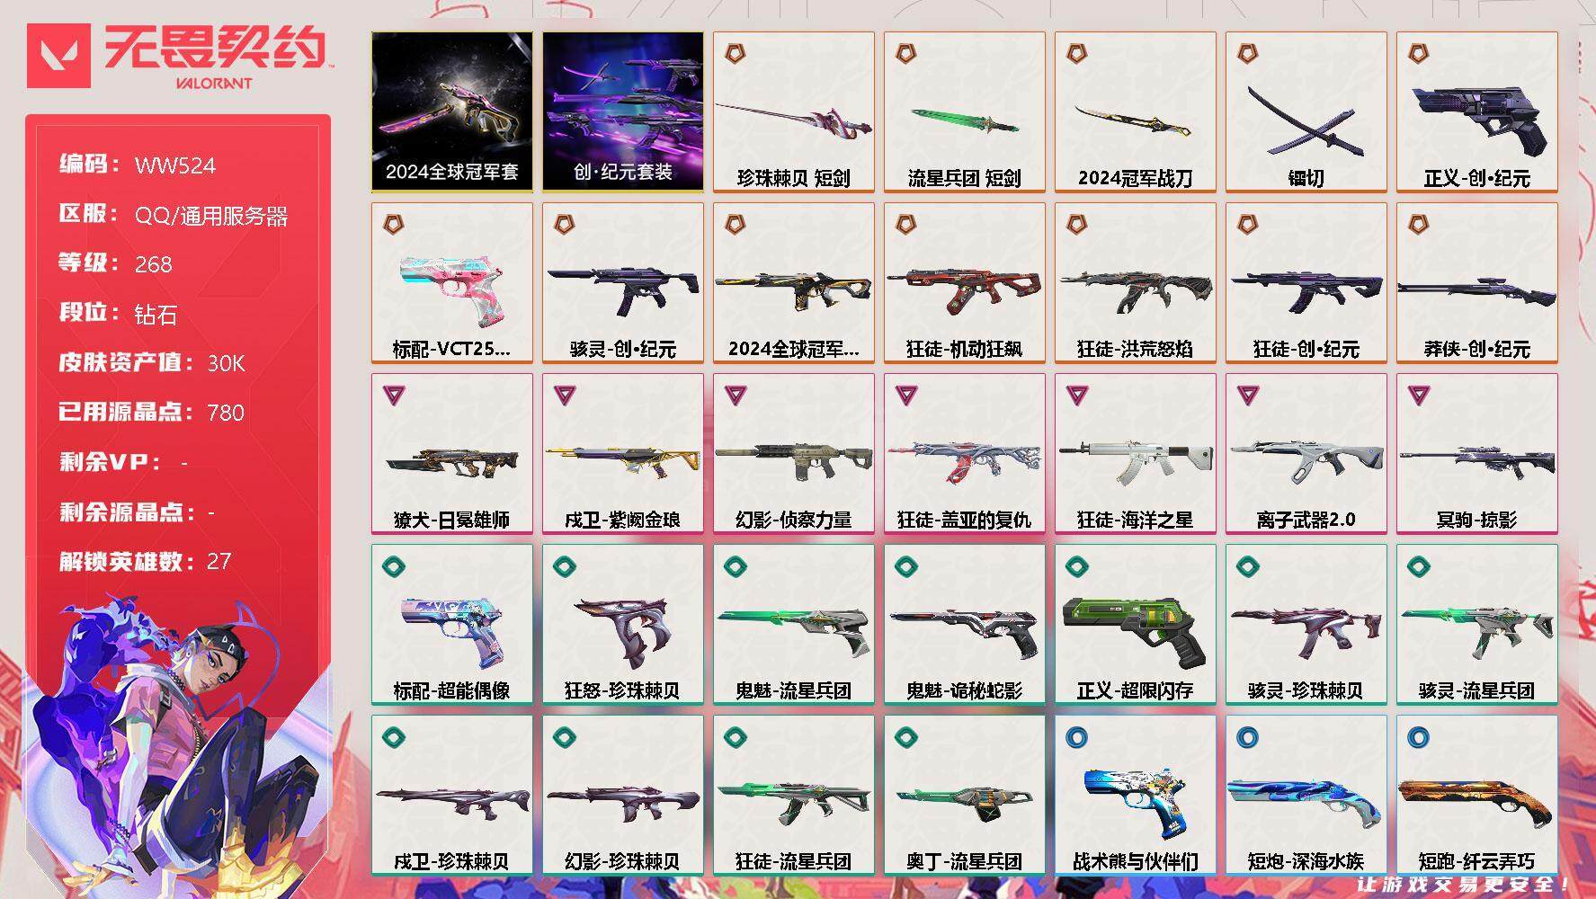Select the 短炮-深海水族 shotgun skin

click(x=1306, y=796)
